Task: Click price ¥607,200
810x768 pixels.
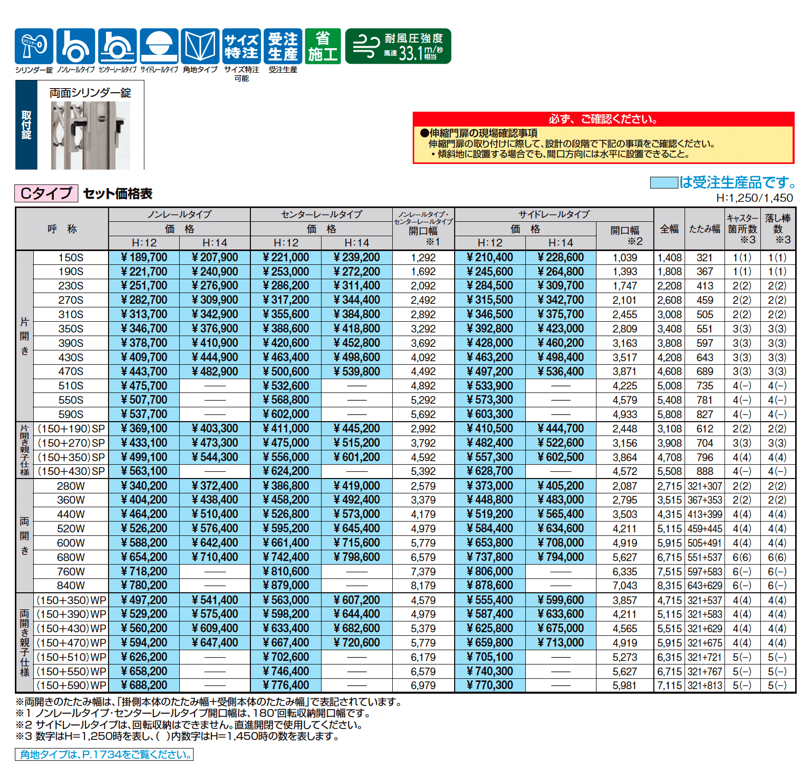Action: (357, 600)
